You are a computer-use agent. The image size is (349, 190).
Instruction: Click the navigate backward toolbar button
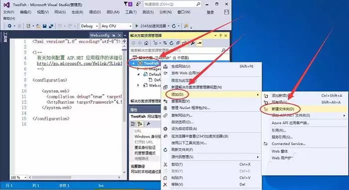9,26
